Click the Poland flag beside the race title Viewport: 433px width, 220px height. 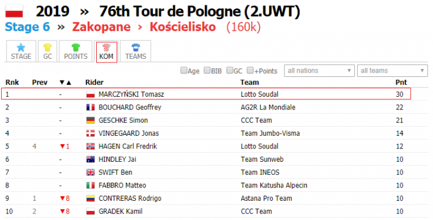tap(14, 11)
